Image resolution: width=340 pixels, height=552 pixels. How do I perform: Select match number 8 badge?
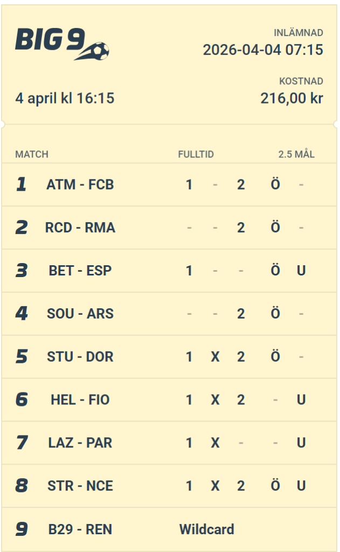22,486
